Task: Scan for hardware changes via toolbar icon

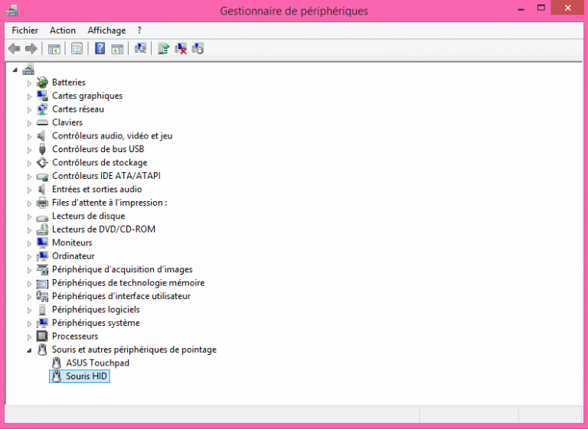Action: pyautogui.click(x=140, y=49)
